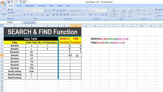Viewport: 163px width, 92px height.
Task: Confirm entry with formula bar checkmark
Action: point(30,22)
